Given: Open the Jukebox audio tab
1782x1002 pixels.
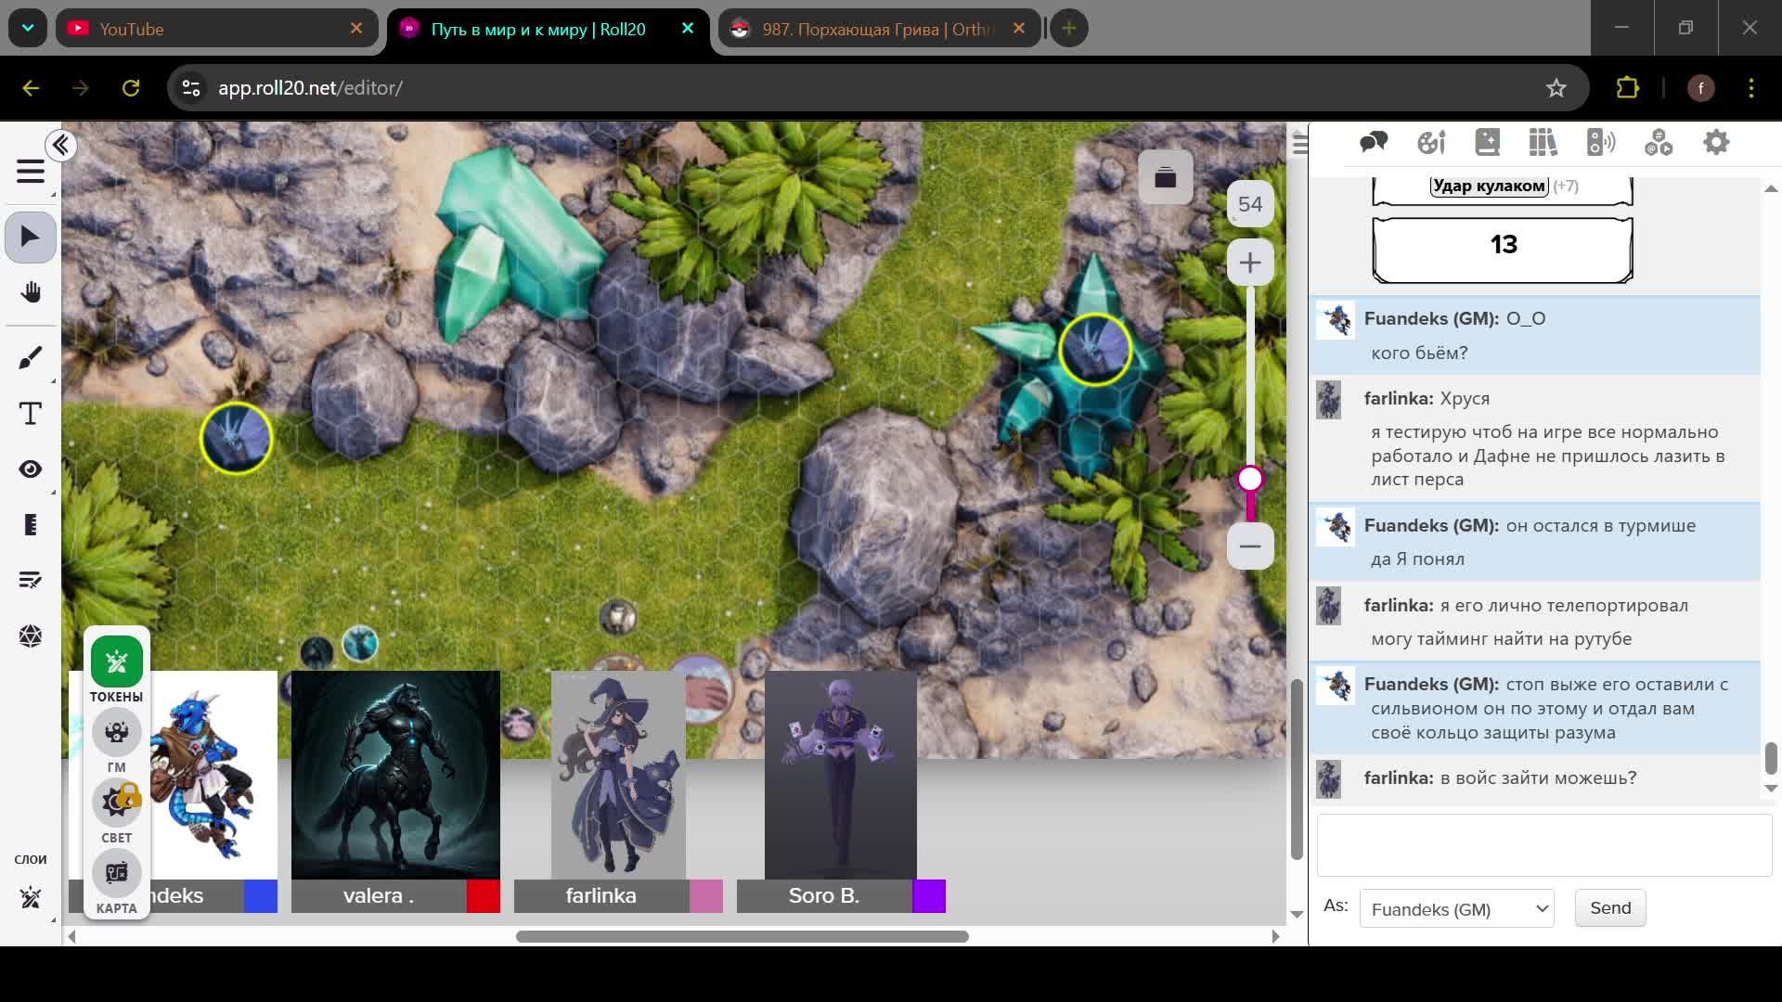Looking at the screenshot, I should (1601, 142).
